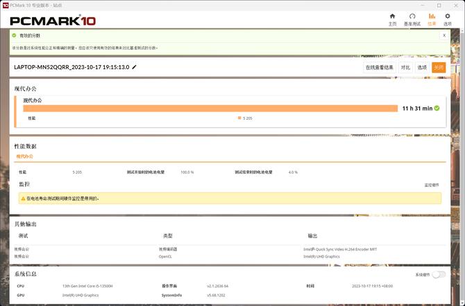Click the 11 h 31 min battery result

pos(417,109)
